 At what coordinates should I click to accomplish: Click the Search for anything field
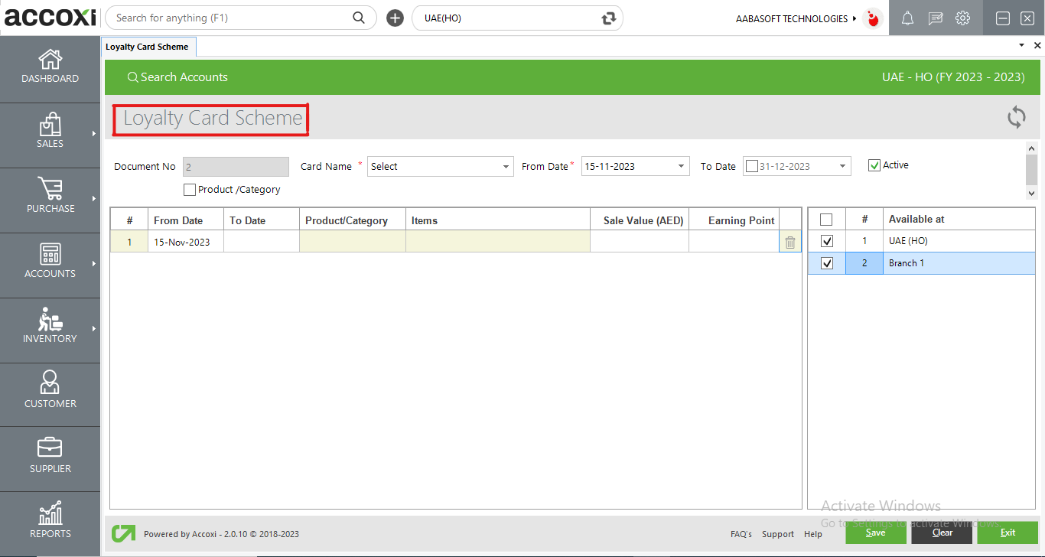(230, 18)
